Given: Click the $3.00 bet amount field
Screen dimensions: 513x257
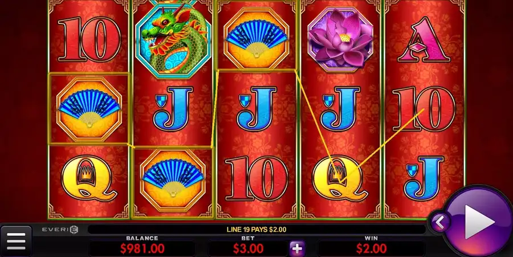Looking at the screenshot, I should (x=248, y=249).
